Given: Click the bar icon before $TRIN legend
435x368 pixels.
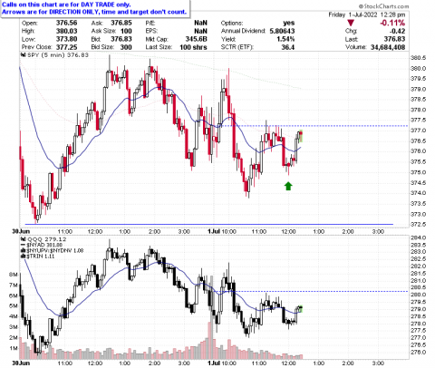Looking at the screenshot, I should [x=23, y=257].
